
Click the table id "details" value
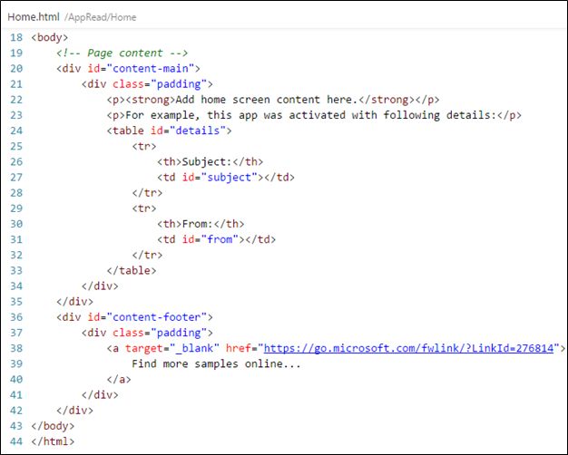(x=198, y=131)
